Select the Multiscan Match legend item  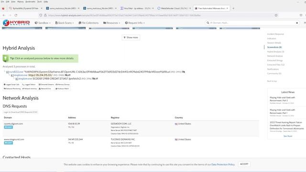(x=62, y=88)
